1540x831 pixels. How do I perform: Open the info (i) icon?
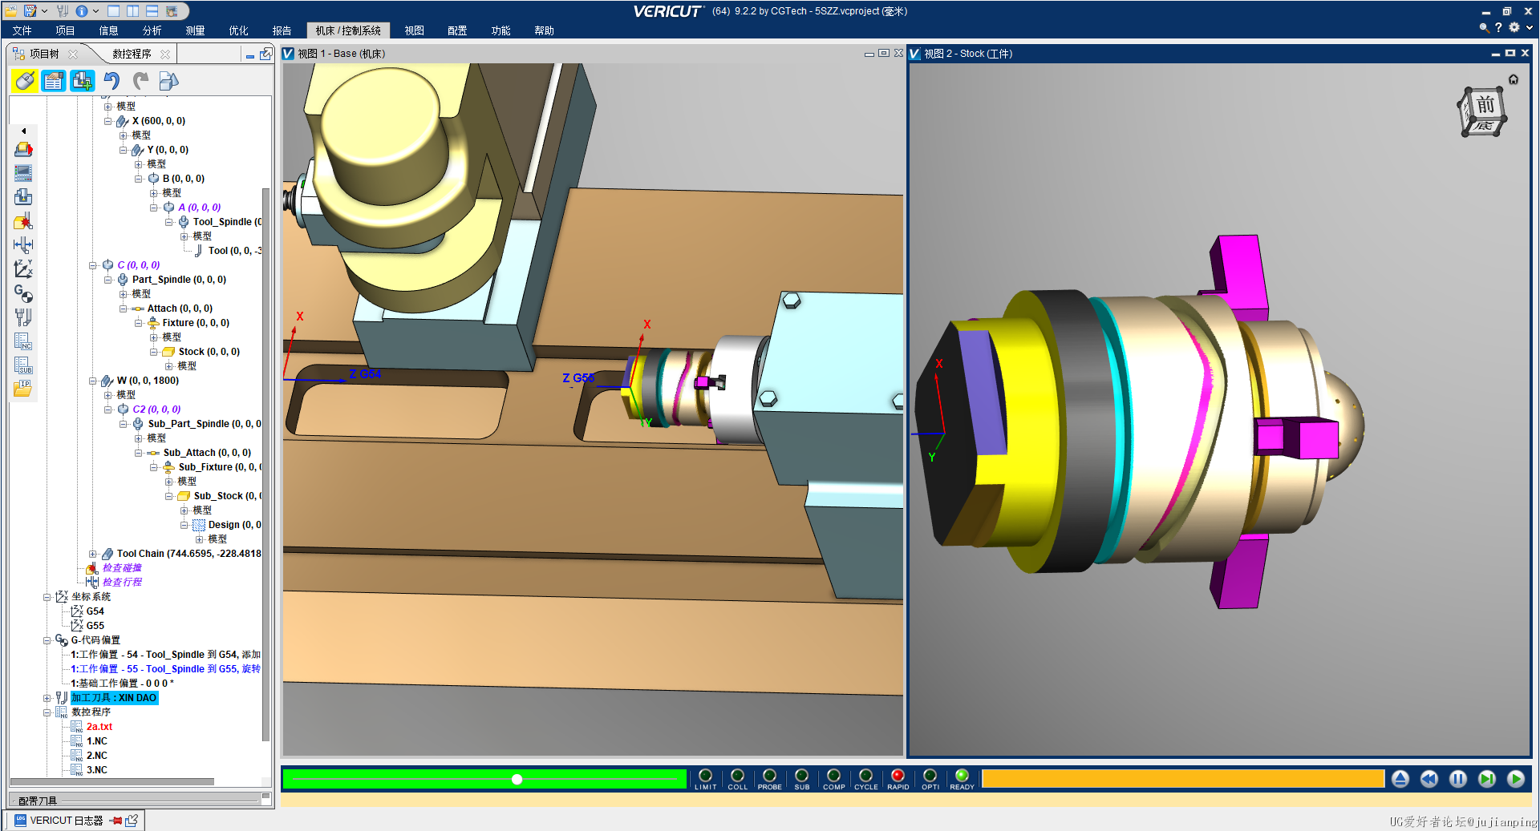[x=82, y=11]
